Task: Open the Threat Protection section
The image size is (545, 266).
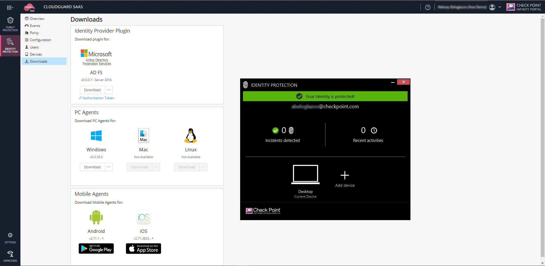Action: click(x=10, y=24)
